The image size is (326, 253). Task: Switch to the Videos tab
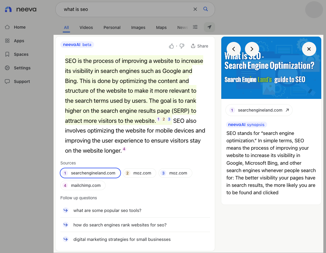tap(86, 27)
